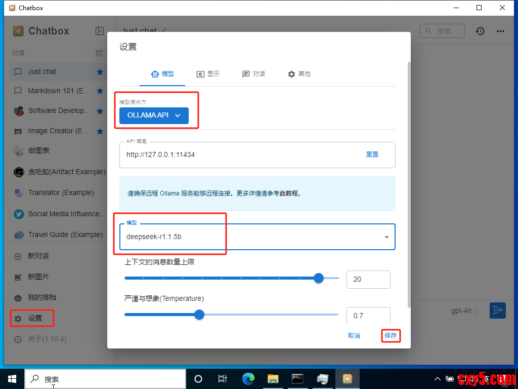Open the 此教程 tutorial link

click(289, 194)
